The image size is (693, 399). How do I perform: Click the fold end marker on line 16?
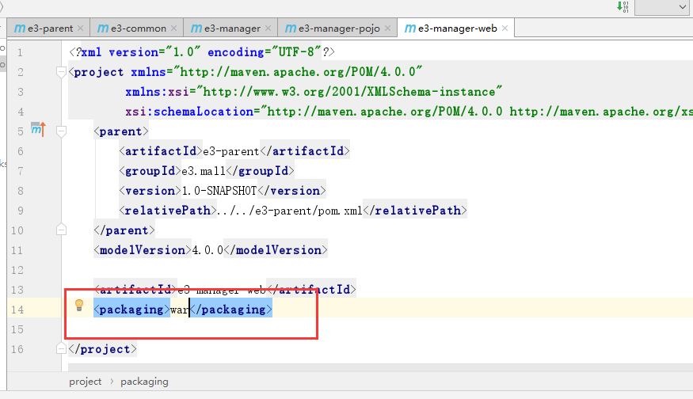62,348
